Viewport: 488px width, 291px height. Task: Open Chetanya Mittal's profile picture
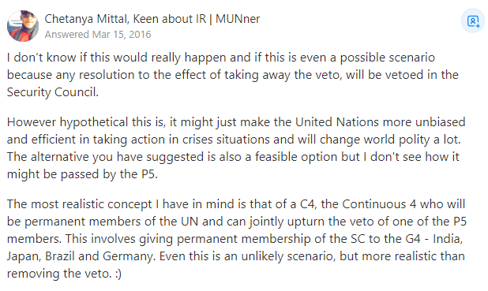(23, 26)
